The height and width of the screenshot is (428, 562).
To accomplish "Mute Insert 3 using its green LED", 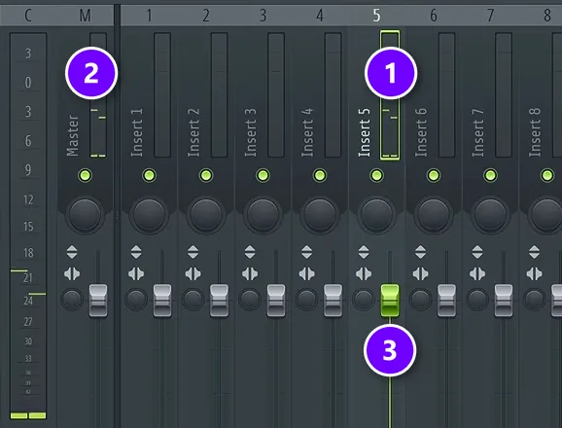I will tap(263, 175).
